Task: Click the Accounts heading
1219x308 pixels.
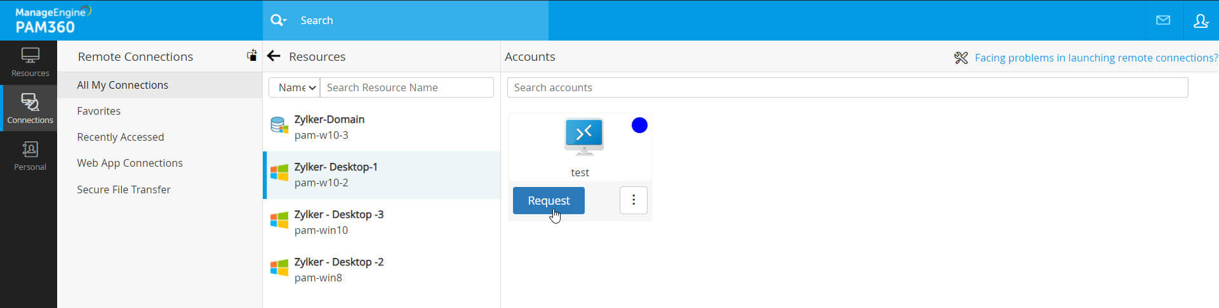Action: point(530,56)
